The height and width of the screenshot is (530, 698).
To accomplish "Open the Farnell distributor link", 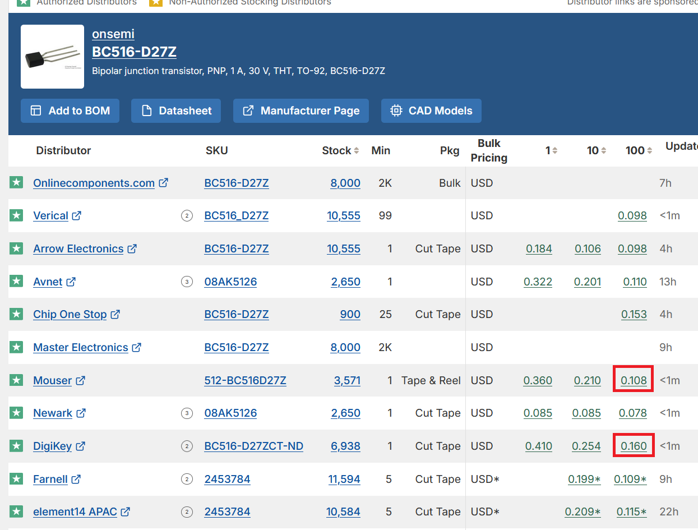I will 50,479.
